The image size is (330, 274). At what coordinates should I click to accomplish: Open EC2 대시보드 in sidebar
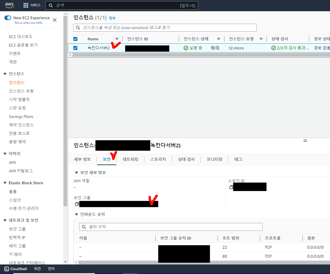point(21,36)
